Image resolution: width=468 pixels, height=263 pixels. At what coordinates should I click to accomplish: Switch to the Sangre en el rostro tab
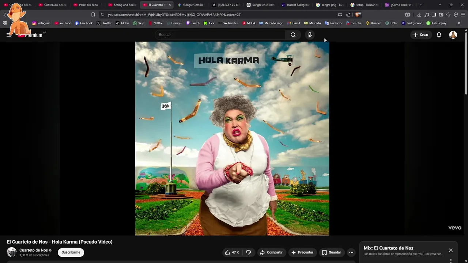[x=260, y=5]
